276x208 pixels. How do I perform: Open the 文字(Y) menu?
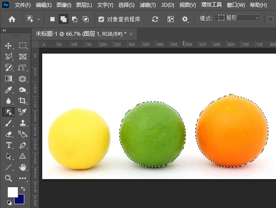[x=105, y=5]
